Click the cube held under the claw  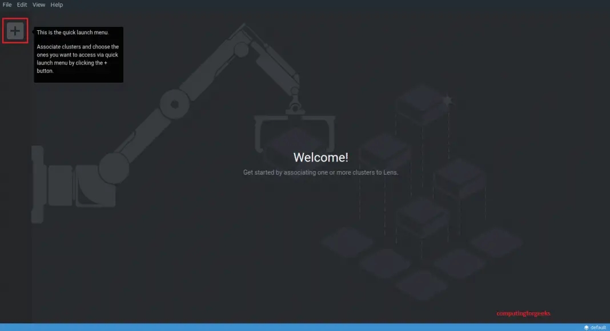point(294,143)
